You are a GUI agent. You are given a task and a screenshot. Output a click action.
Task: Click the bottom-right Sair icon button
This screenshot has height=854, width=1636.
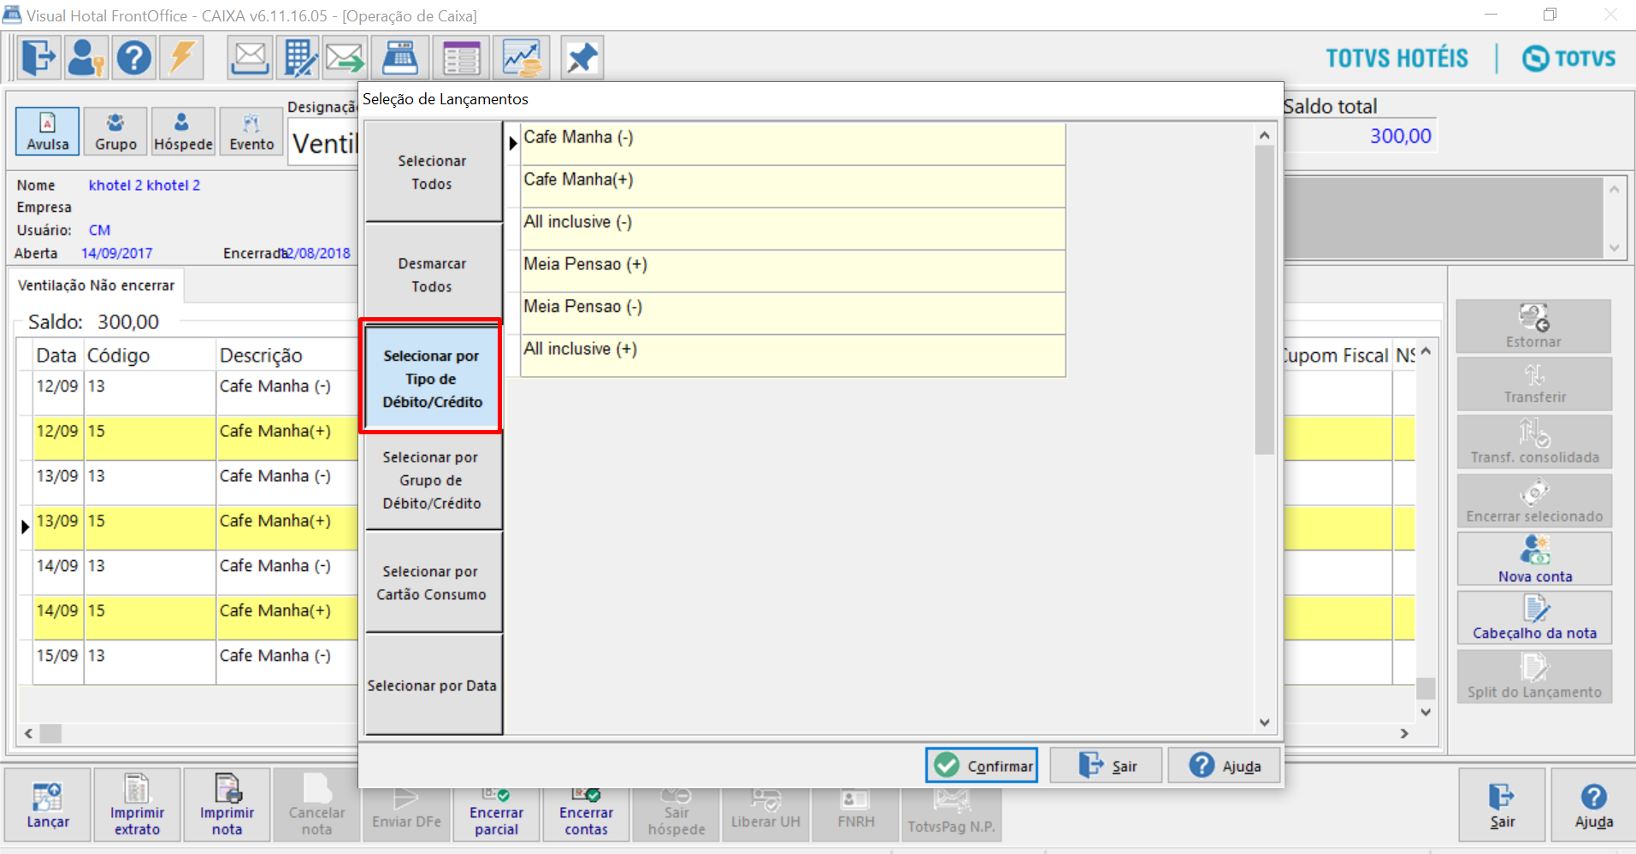pyautogui.click(x=1502, y=805)
